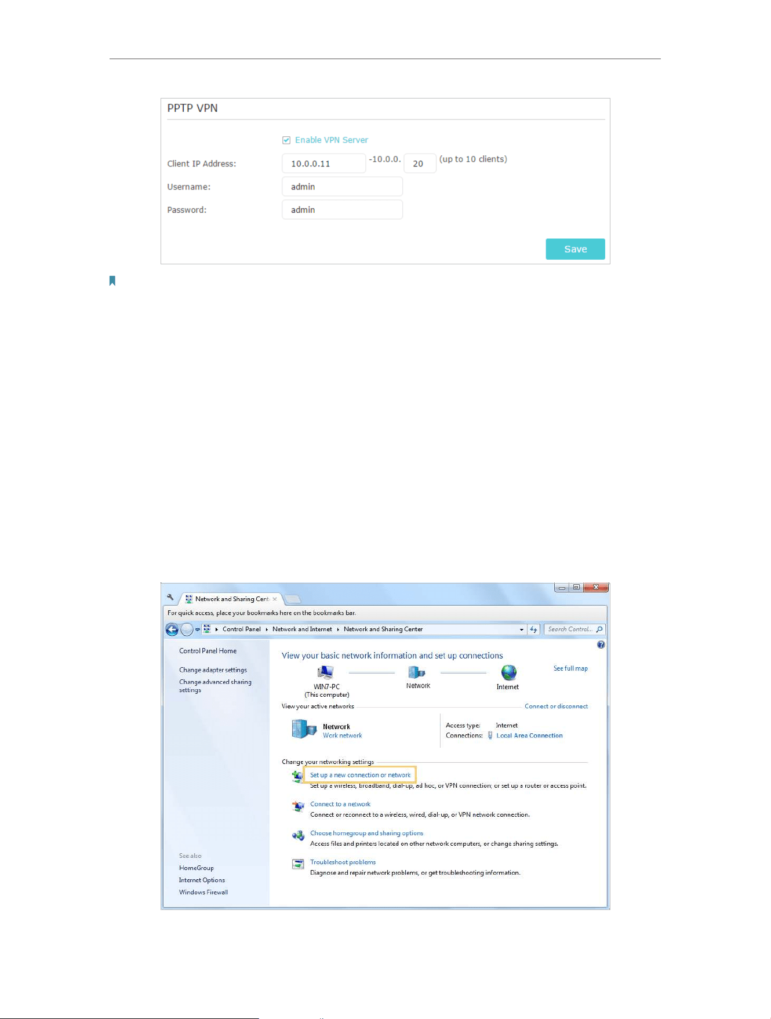Click the refresh icon beside address bar
Screen dimensions: 771x1019
(x=534, y=629)
